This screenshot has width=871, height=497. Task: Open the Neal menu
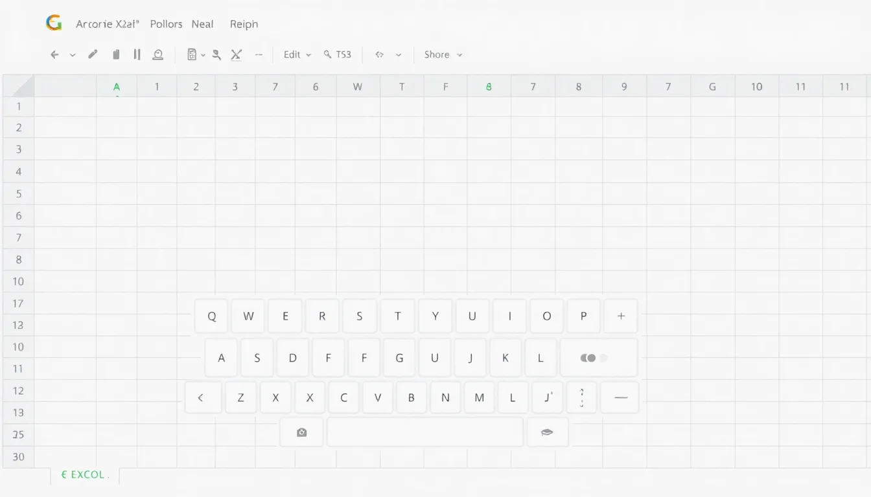(x=202, y=24)
